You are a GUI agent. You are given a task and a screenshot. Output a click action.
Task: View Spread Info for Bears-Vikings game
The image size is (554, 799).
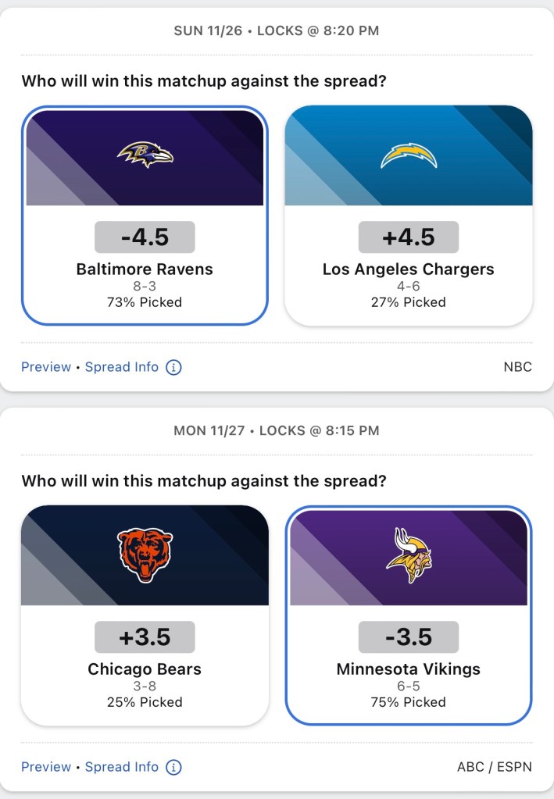click(x=122, y=767)
